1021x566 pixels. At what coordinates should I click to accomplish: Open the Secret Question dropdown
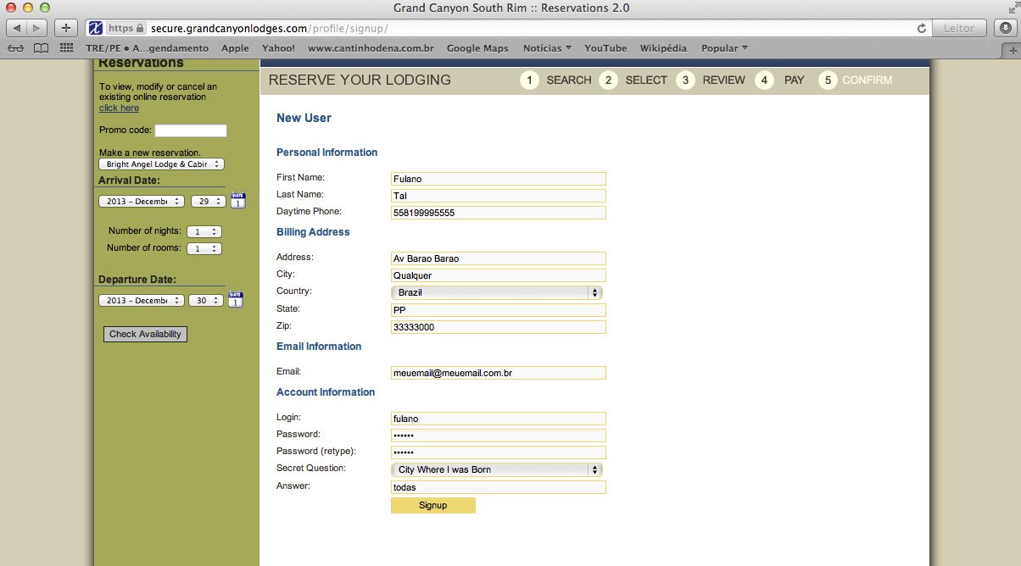click(497, 469)
